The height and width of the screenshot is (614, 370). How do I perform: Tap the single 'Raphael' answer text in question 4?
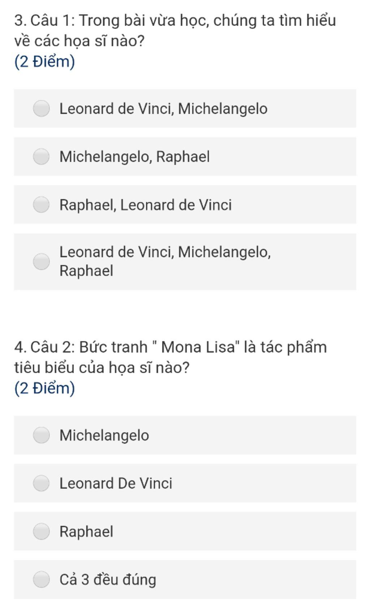86,532
